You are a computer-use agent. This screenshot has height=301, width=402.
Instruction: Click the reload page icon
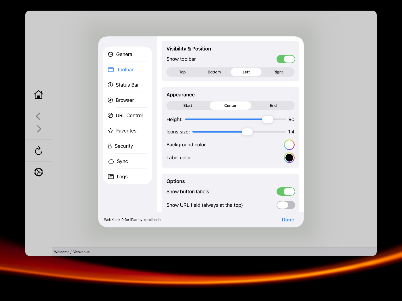click(x=38, y=151)
